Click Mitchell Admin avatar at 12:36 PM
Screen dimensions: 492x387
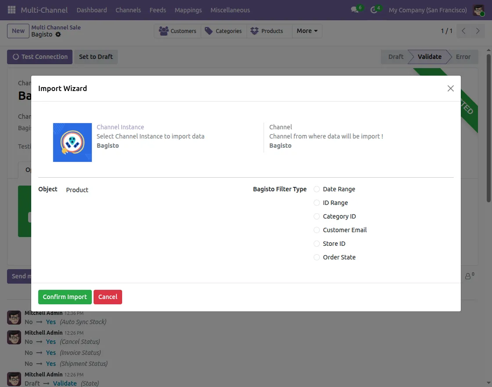click(14, 317)
